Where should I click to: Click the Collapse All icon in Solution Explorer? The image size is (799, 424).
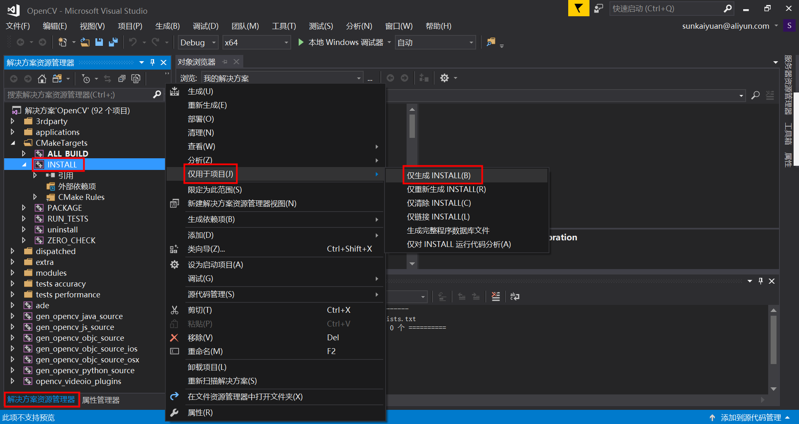[x=122, y=78]
